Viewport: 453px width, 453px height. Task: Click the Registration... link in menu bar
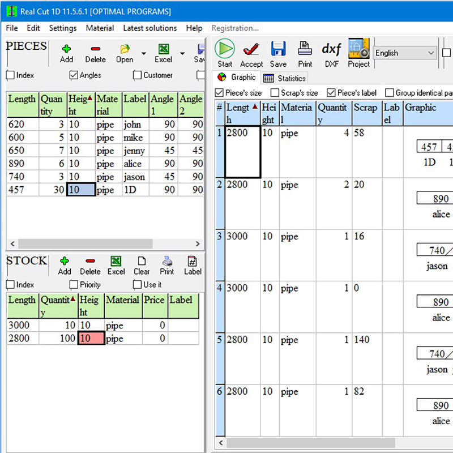tap(235, 28)
